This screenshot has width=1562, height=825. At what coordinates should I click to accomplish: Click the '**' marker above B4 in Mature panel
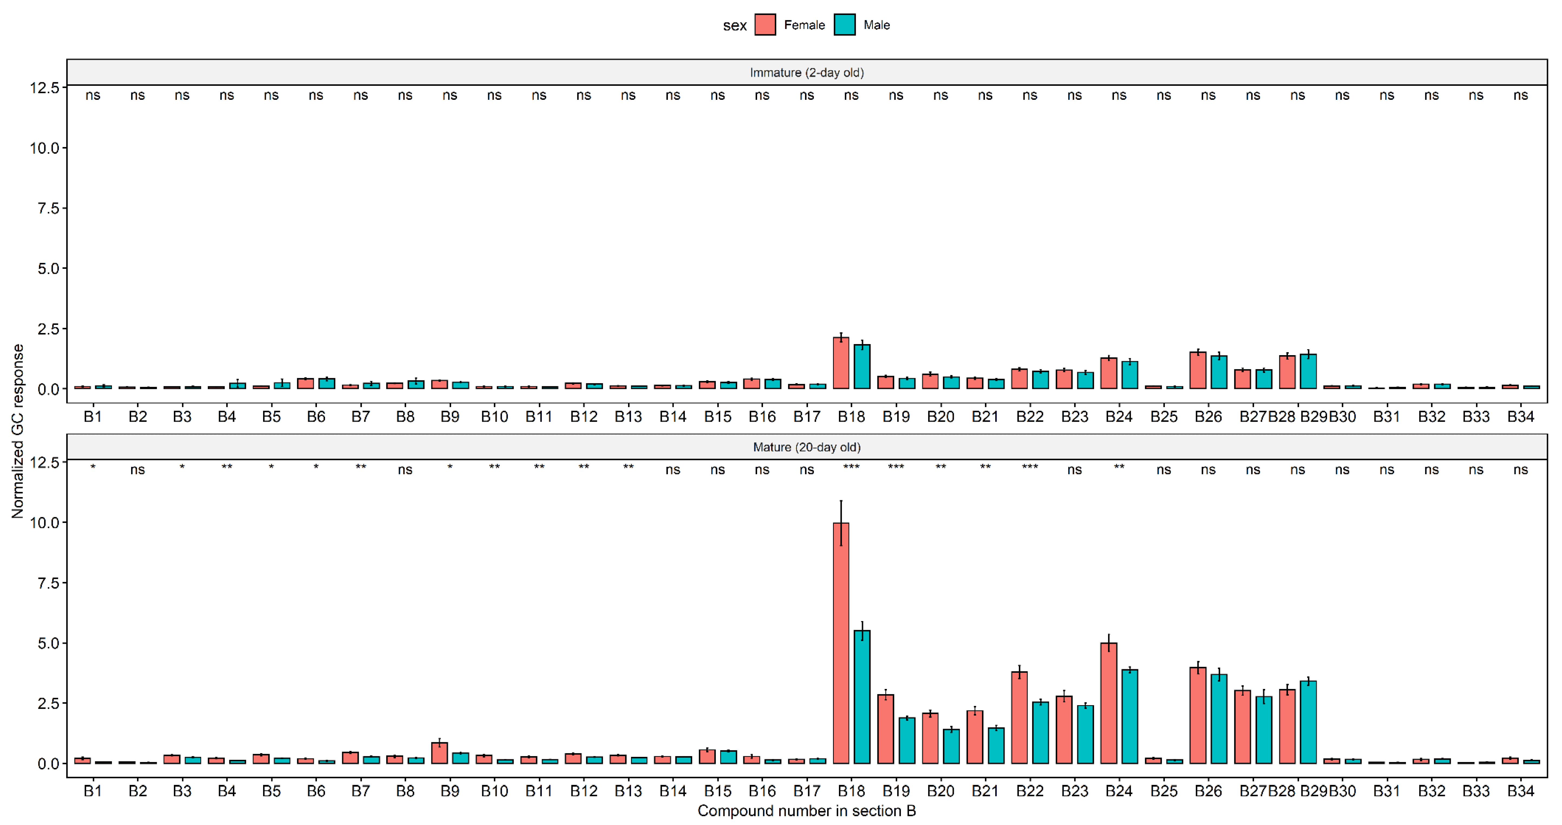pos(227,467)
